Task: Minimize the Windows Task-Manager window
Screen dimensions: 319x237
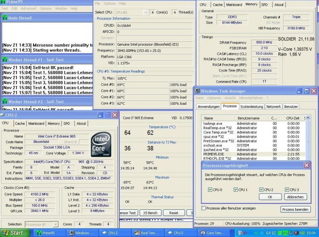Action: [x=299, y=91]
